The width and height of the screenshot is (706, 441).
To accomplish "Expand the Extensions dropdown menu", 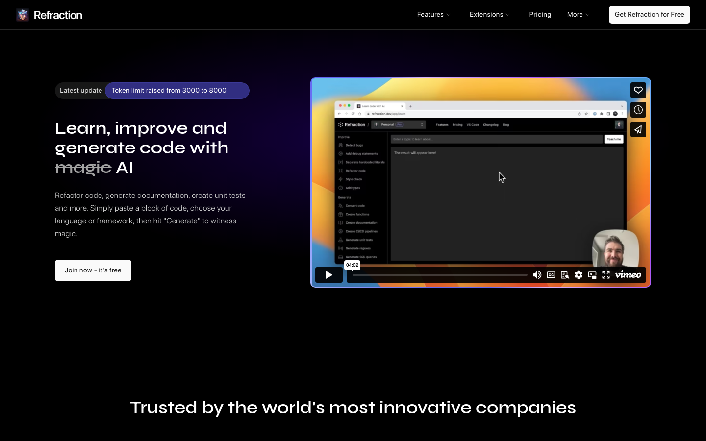I will point(490,15).
